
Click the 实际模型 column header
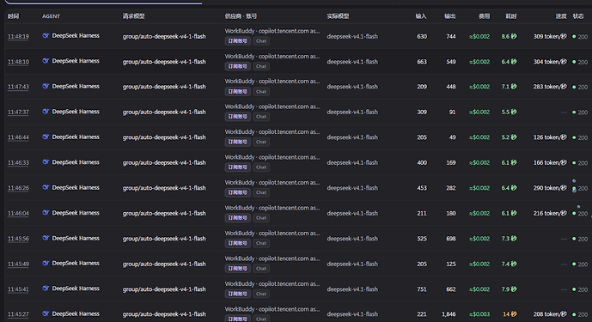click(338, 16)
